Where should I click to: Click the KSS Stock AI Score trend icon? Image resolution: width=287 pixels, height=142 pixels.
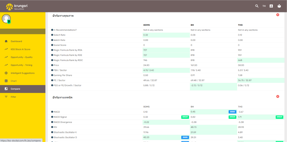click(x=6, y=49)
